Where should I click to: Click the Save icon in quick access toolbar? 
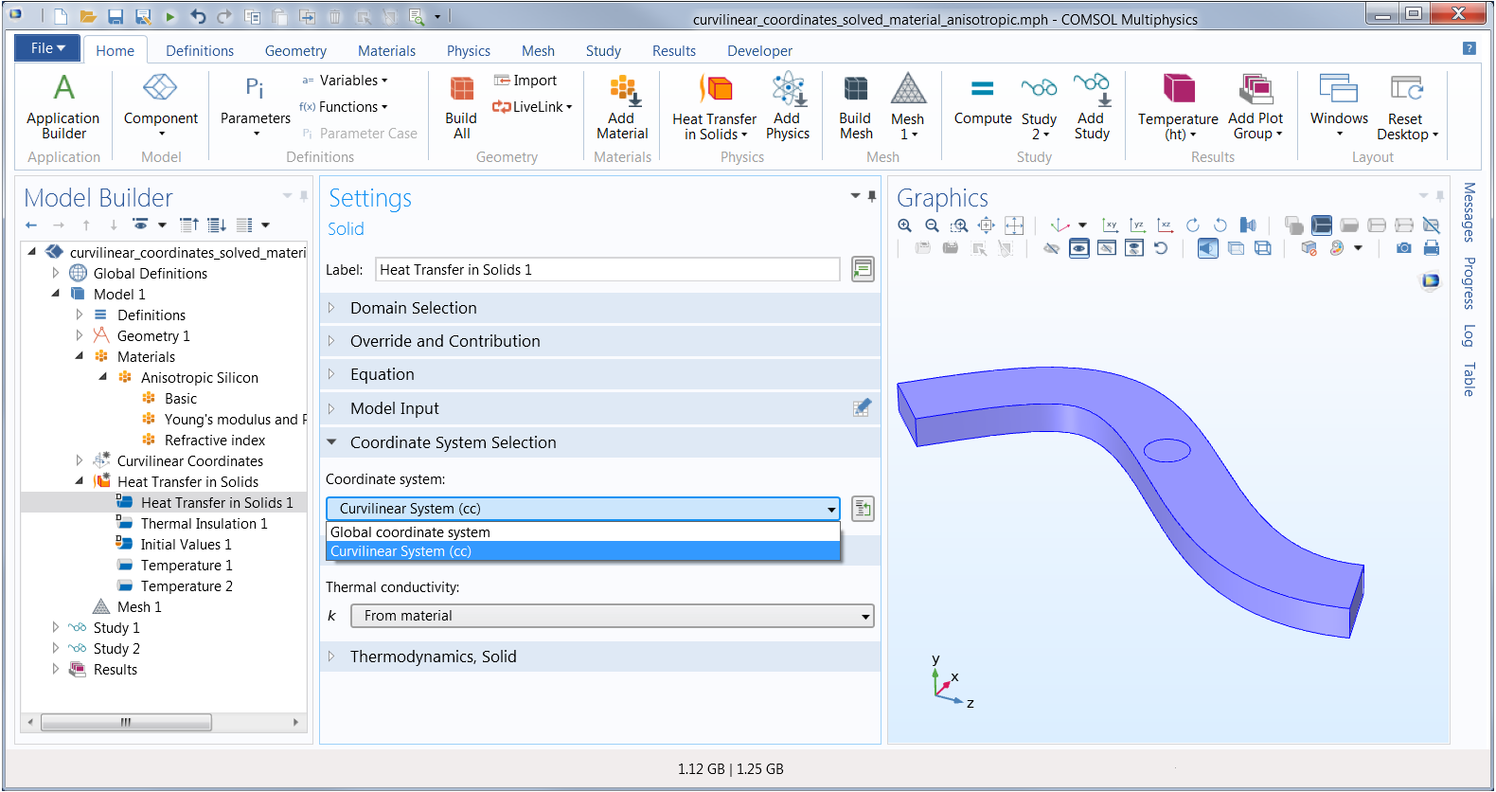pyautogui.click(x=115, y=16)
